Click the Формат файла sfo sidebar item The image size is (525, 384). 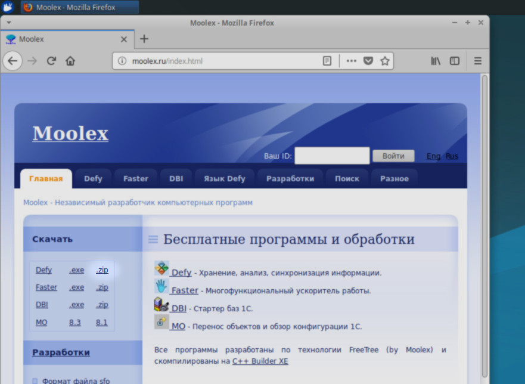[x=76, y=380]
